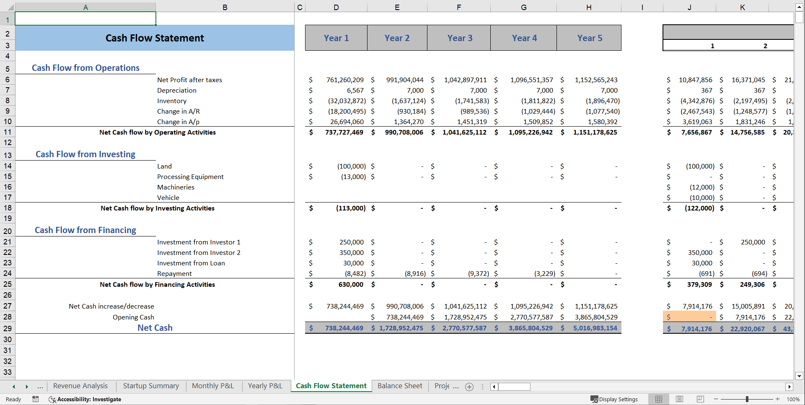Open the Yearly P&L sheet tab
The height and width of the screenshot is (405, 805).
[x=265, y=386]
